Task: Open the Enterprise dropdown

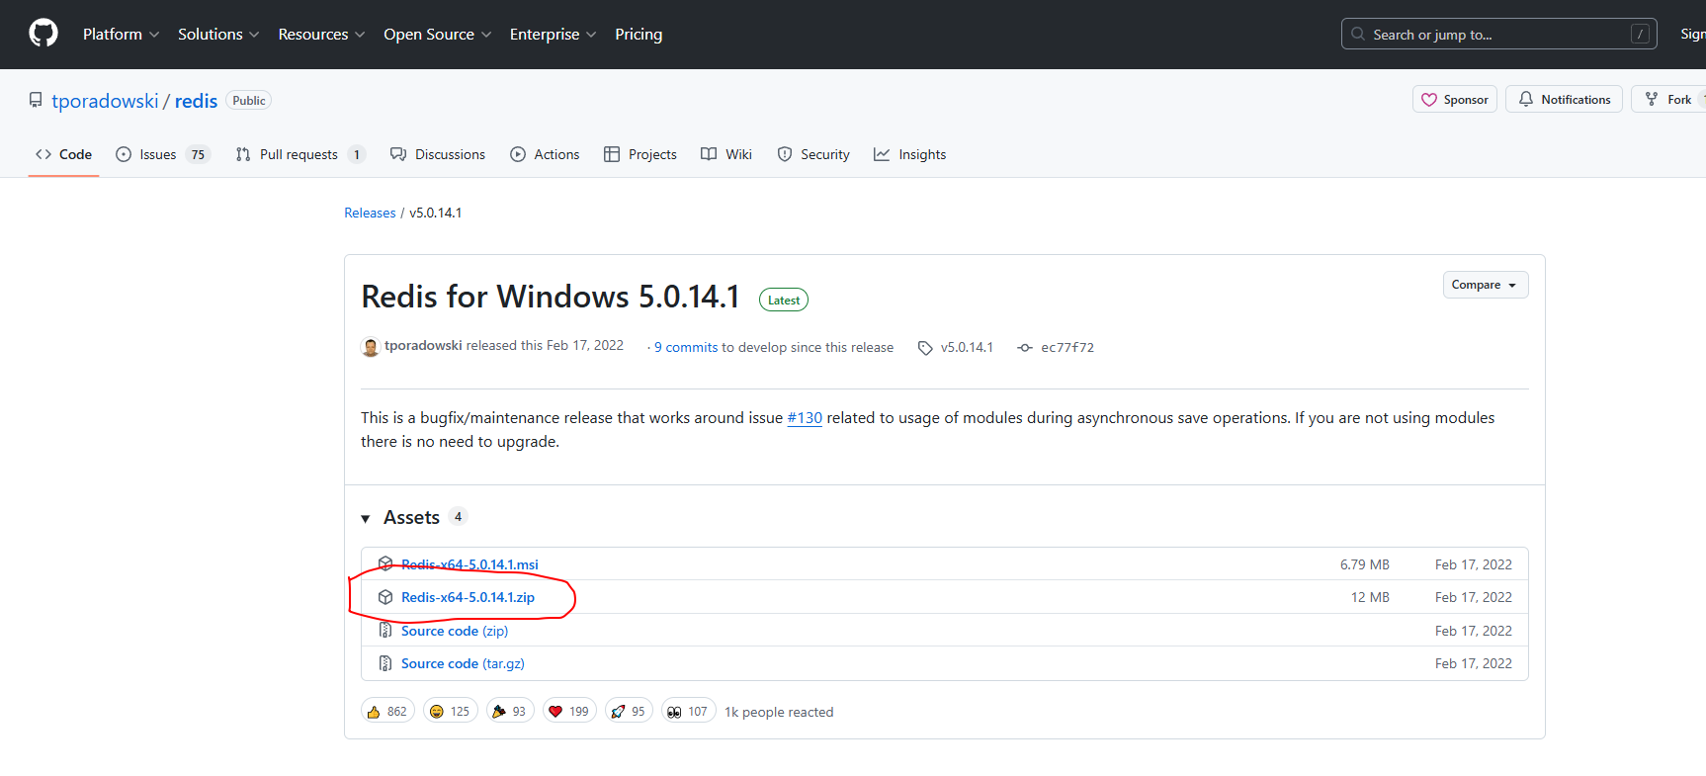Action: pyautogui.click(x=553, y=34)
